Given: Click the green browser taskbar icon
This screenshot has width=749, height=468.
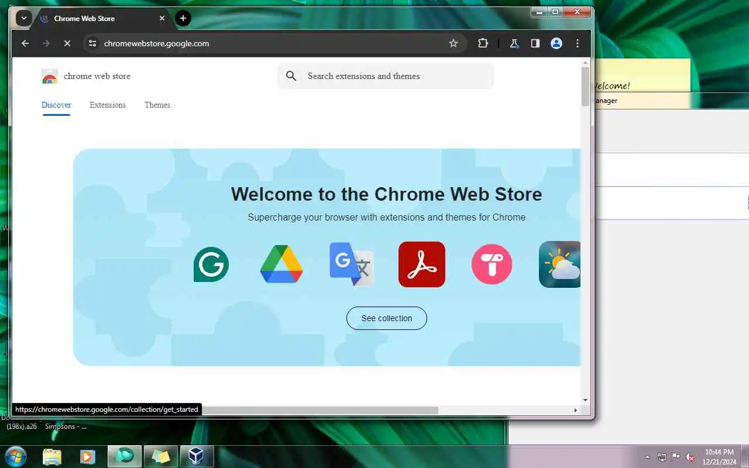Looking at the screenshot, I should pyautogui.click(x=125, y=456).
